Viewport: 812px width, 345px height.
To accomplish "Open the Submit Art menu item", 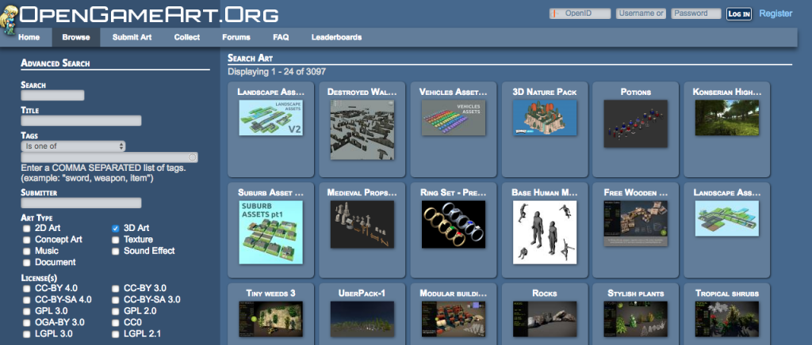I will point(132,37).
